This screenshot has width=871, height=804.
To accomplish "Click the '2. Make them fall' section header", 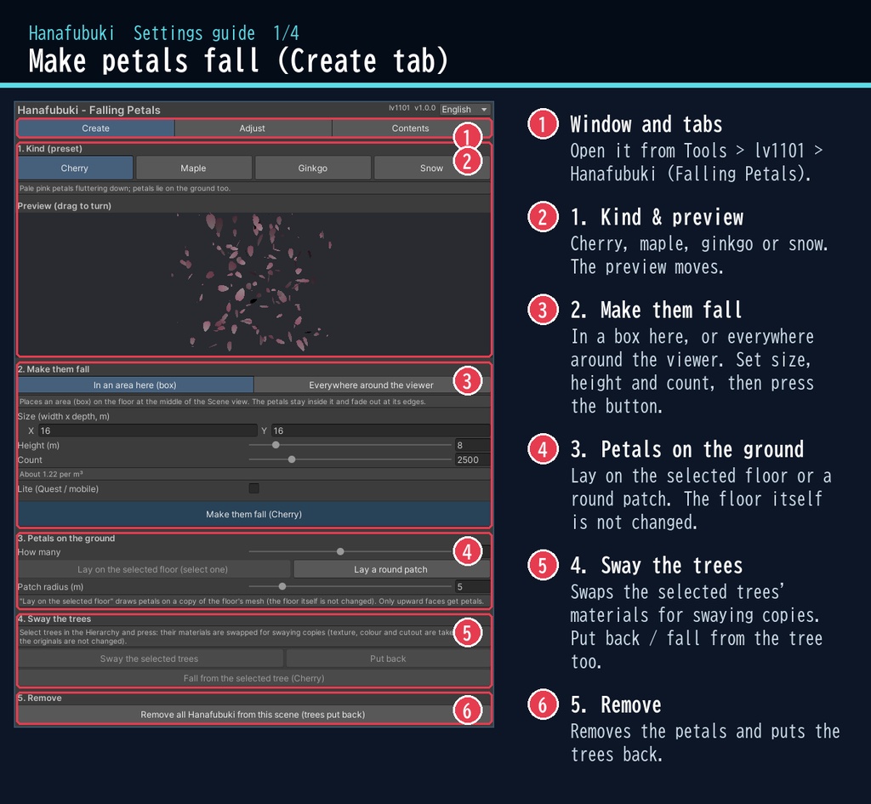I will [54, 369].
